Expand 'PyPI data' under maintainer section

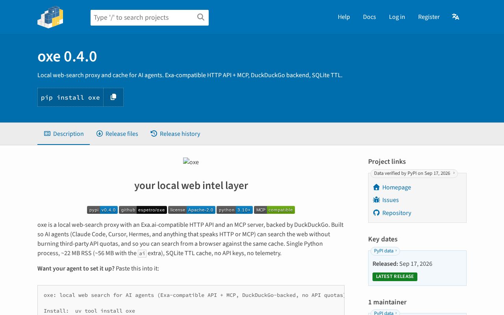pos(385,313)
